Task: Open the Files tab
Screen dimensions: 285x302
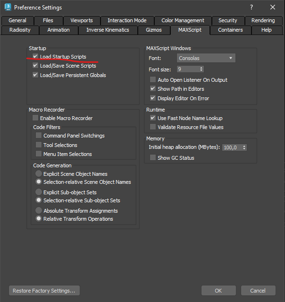Action: coord(48,20)
